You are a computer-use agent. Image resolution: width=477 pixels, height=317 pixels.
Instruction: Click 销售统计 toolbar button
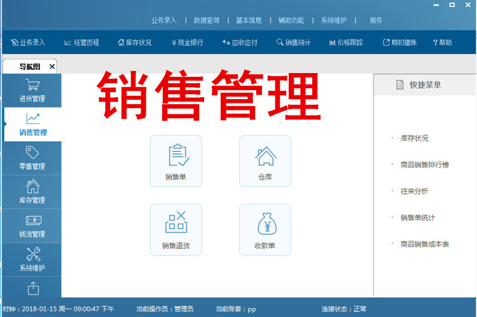point(294,43)
